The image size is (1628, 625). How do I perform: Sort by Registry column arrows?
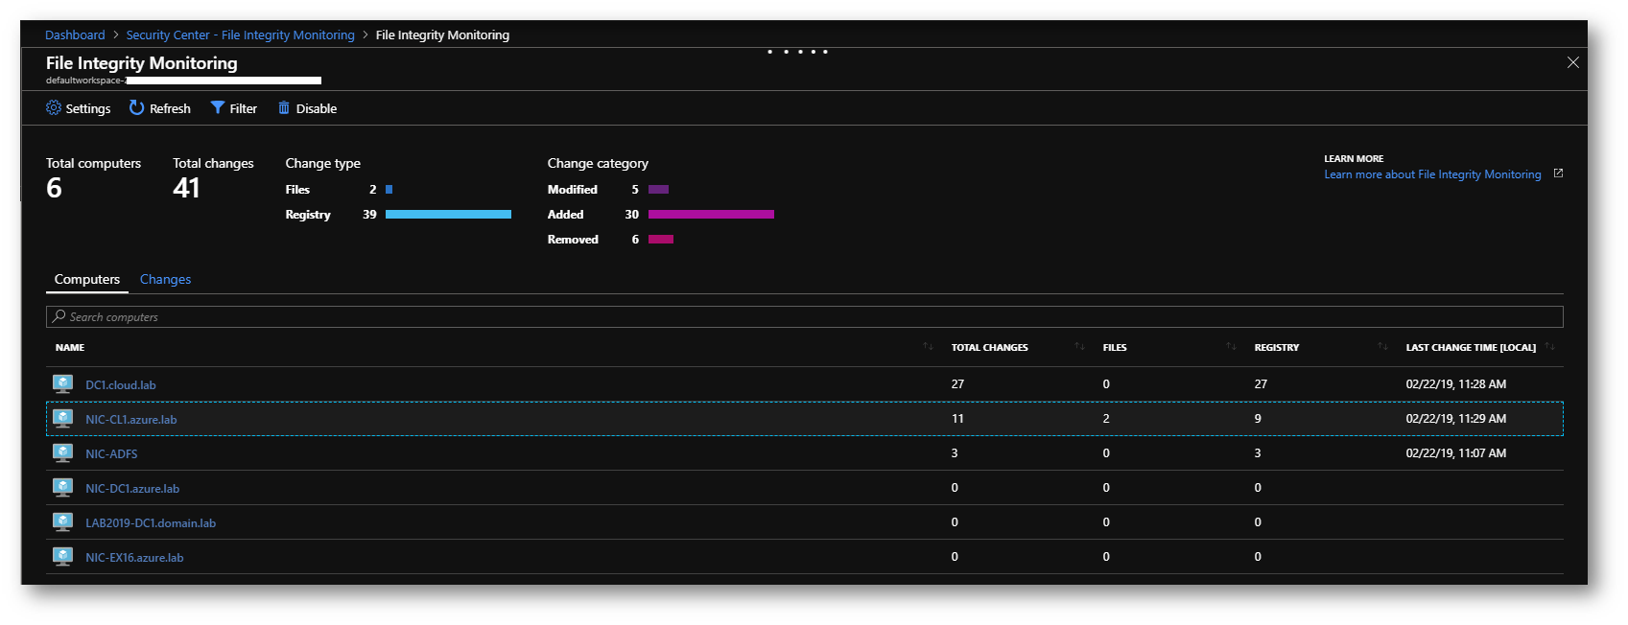[1382, 347]
